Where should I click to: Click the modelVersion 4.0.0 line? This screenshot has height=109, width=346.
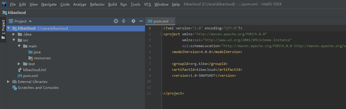207,52
